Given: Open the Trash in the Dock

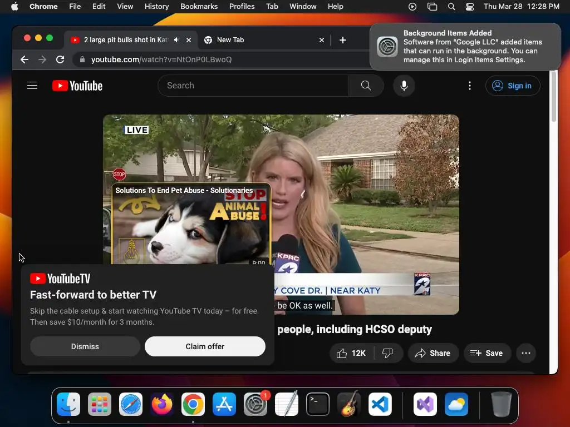Looking at the screenshot, I should 502,404.
